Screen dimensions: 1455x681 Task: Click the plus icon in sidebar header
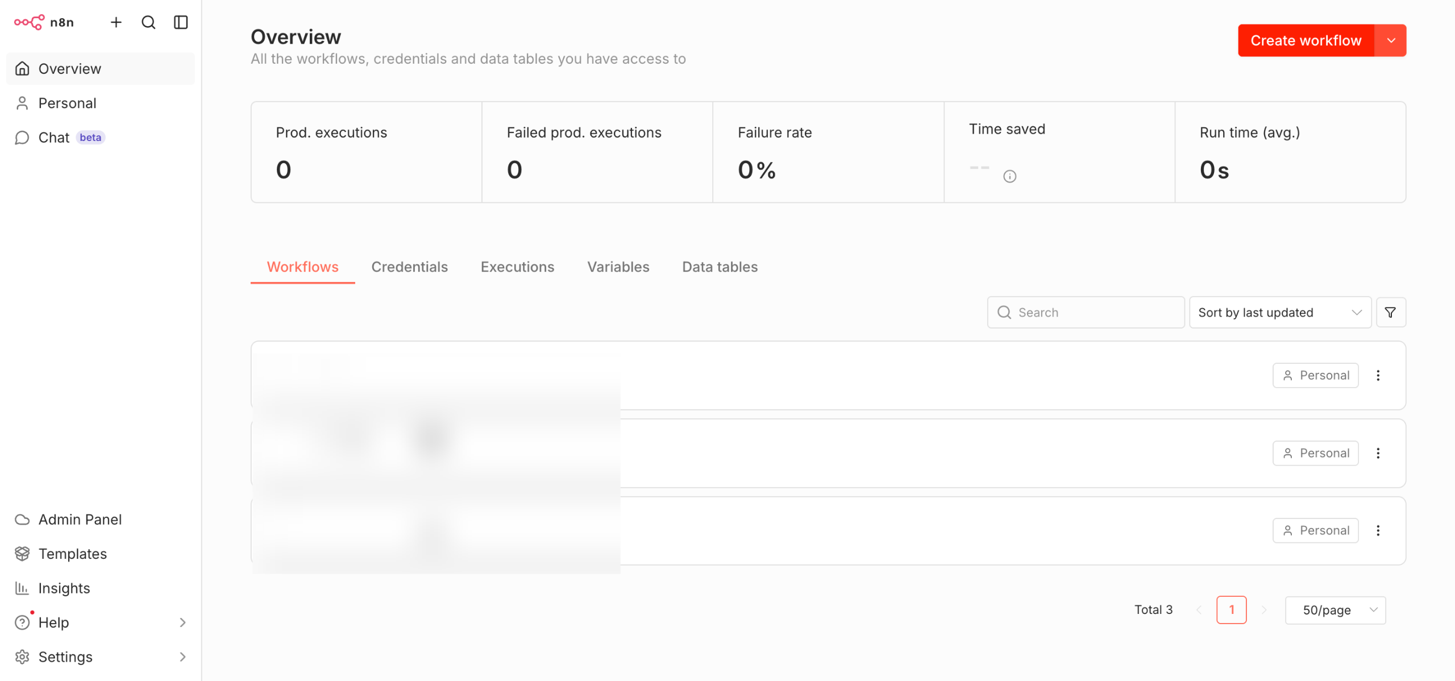(116, 22)
